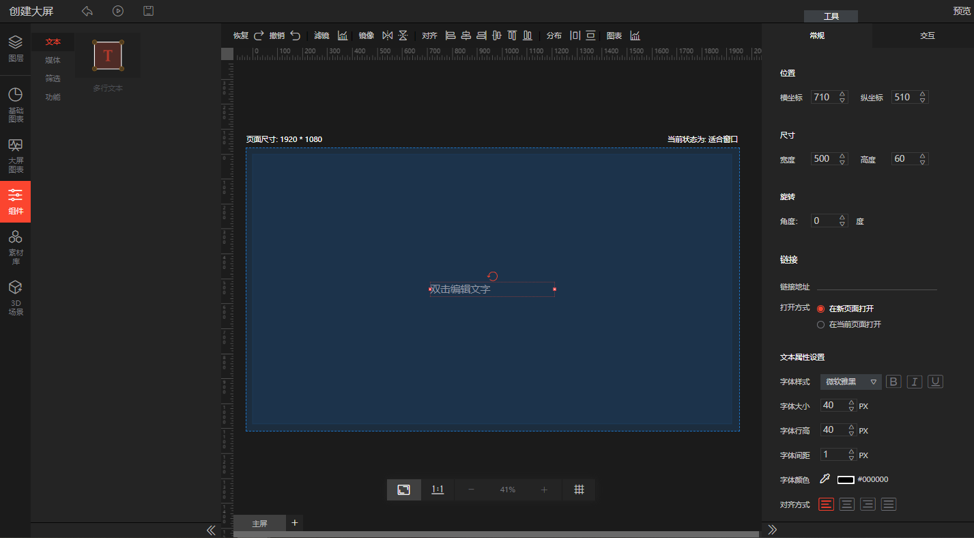Click the back arrow icon in title bar
The image size is (974, 538).
pos(87,11)
